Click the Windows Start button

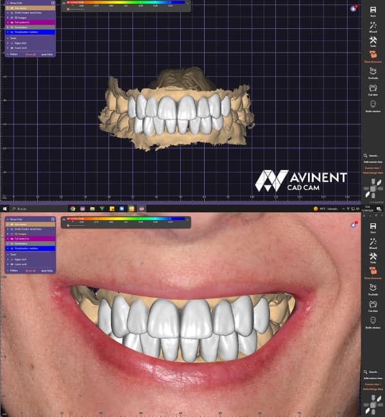click(x=4, y=208)
